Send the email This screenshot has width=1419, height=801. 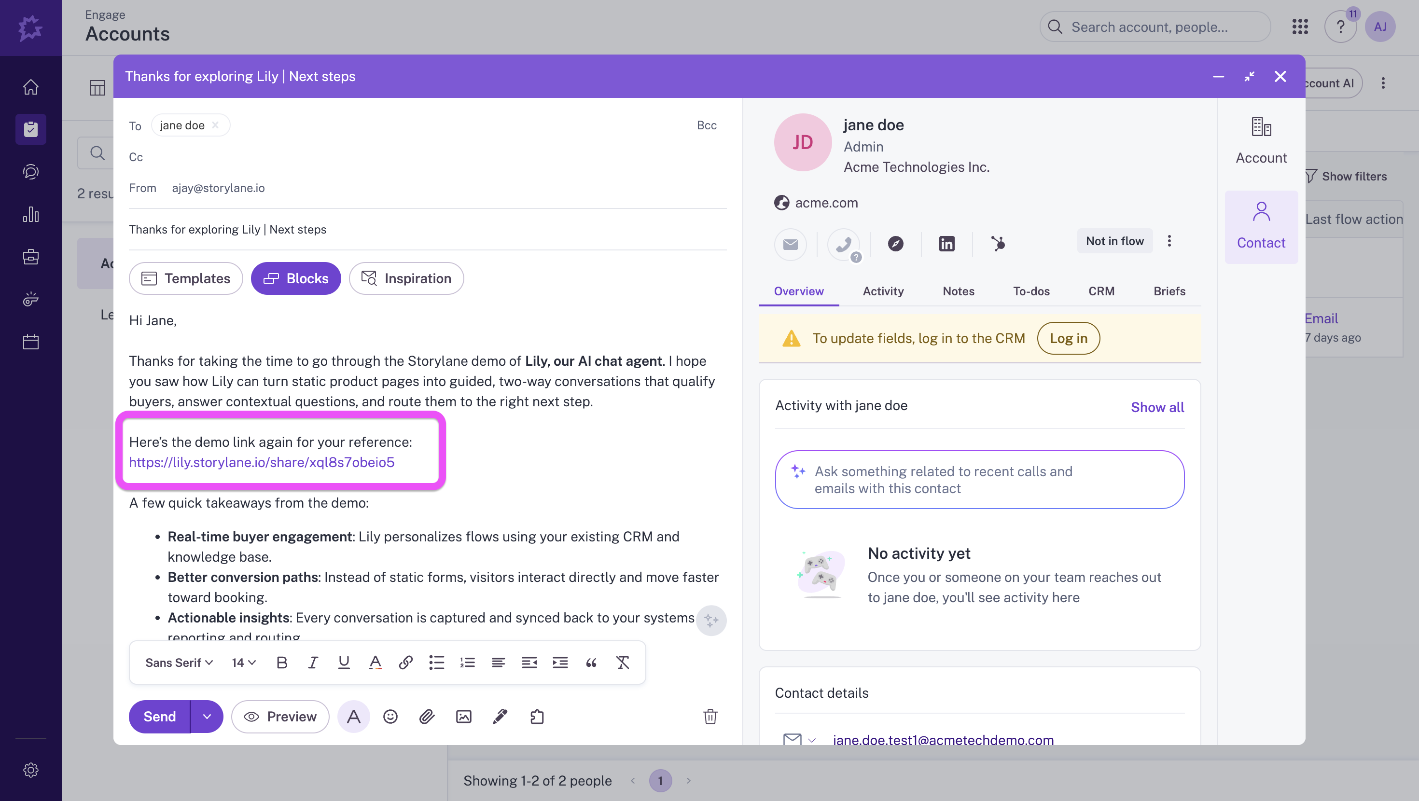pyautogui.click(x=159, y=717)
